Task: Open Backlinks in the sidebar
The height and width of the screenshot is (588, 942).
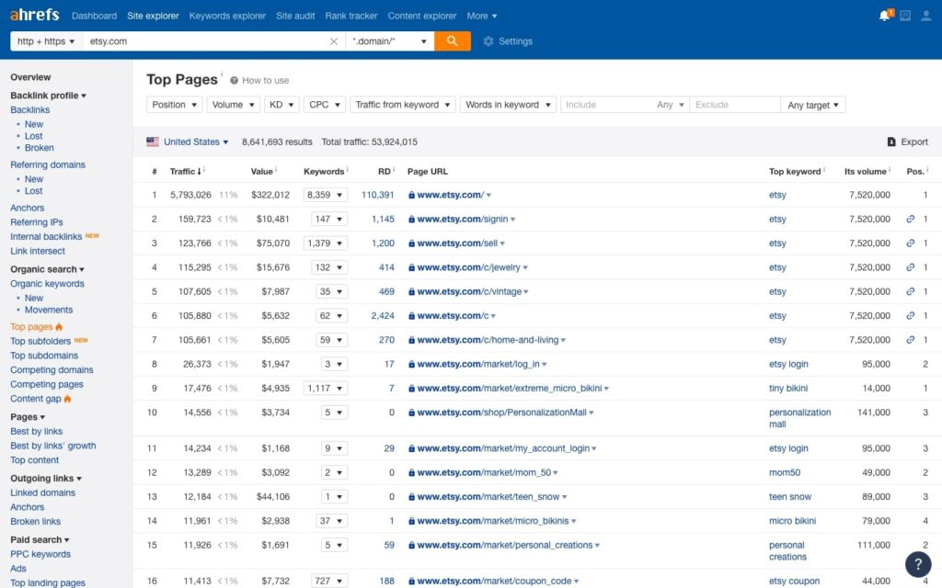Action: pos(30,110)
